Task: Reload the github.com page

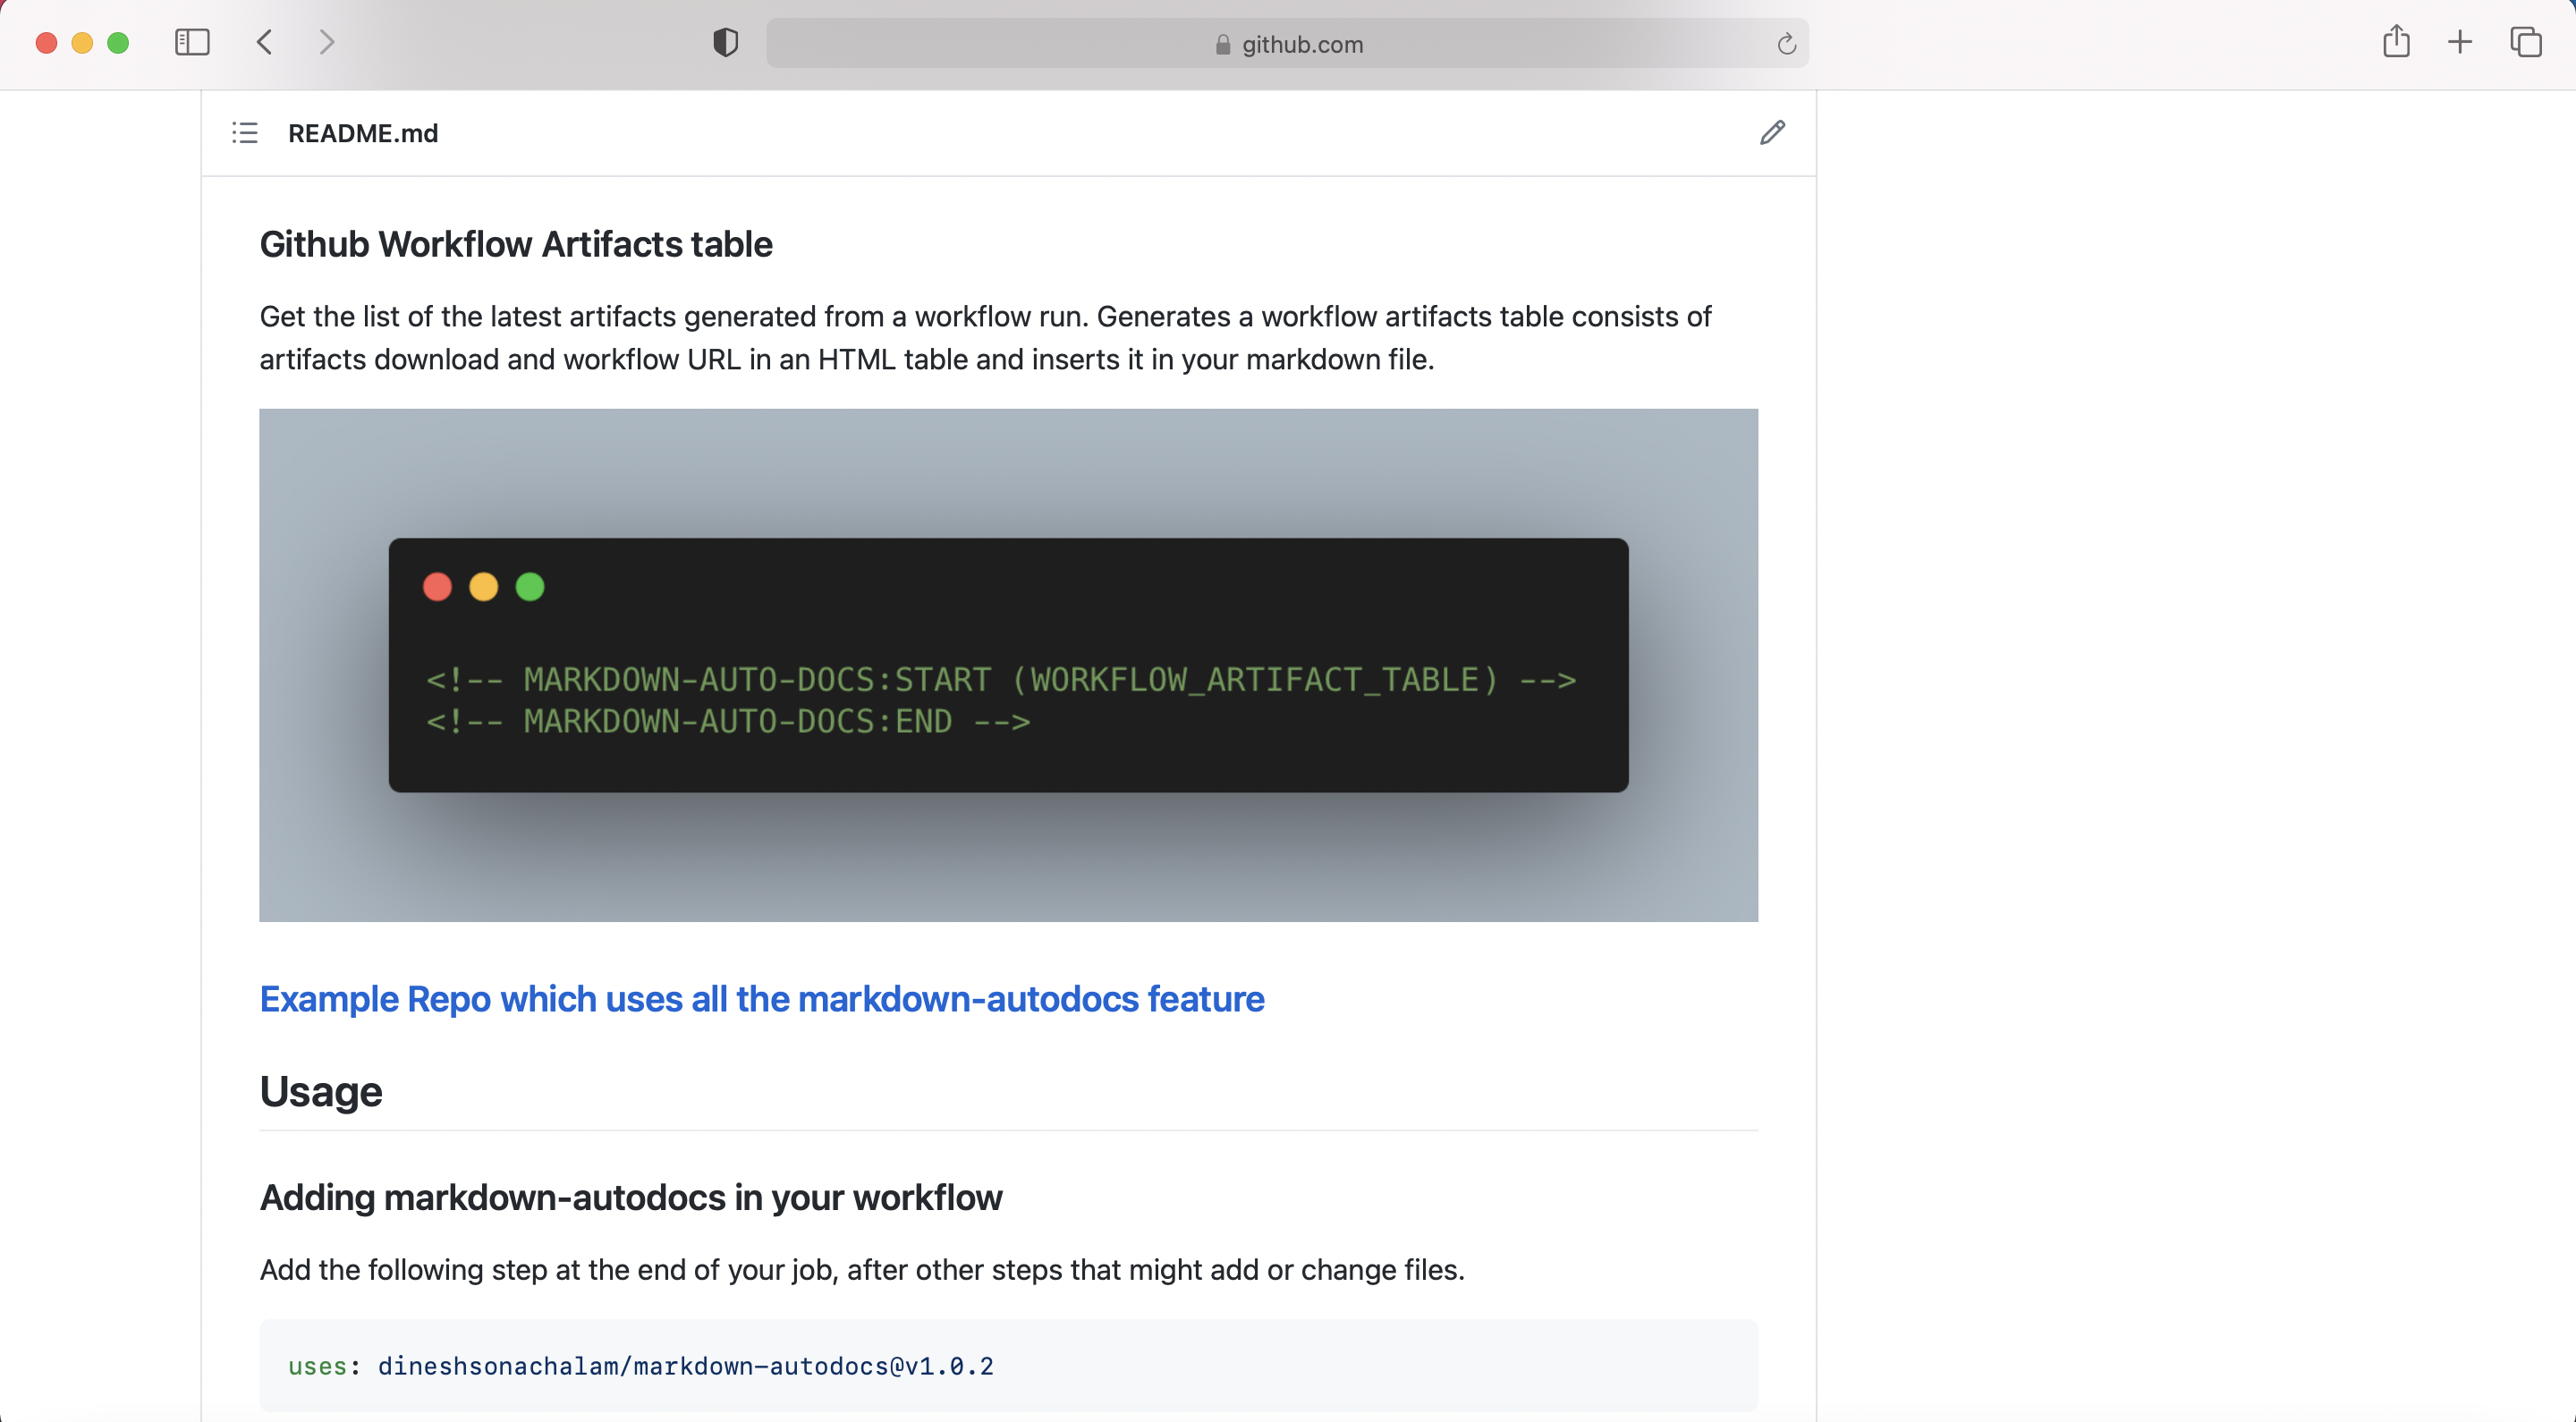Action: pyautogui.click(x=1785, y=43)
